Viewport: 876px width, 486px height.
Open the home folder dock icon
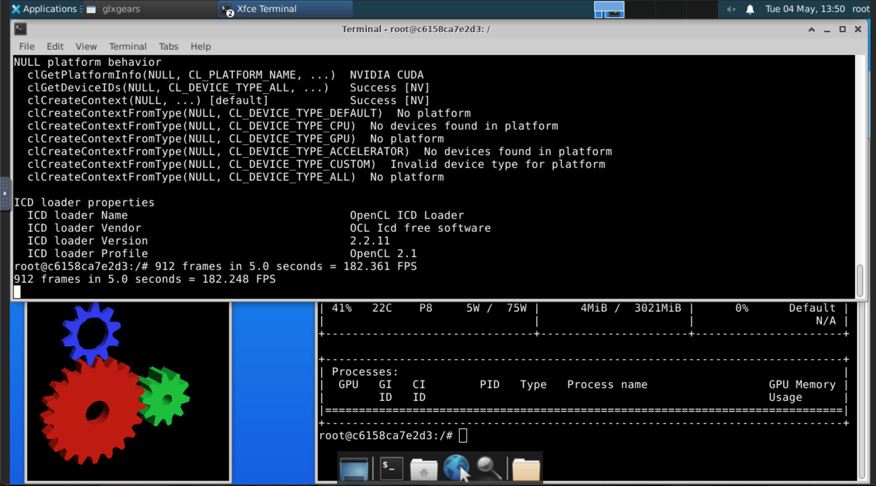coord(423,469)
